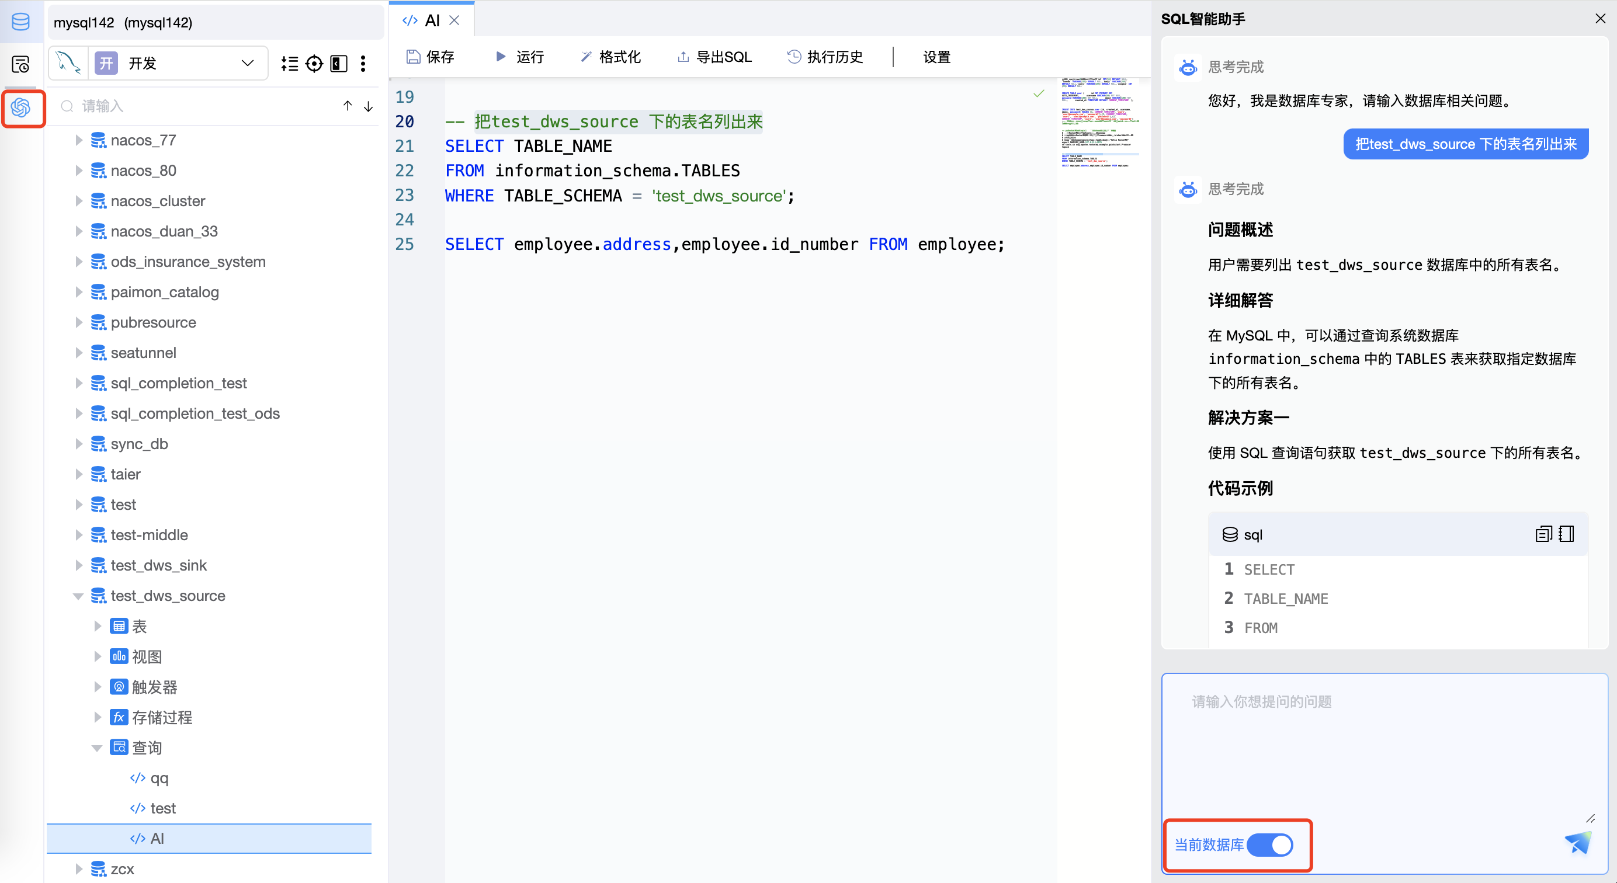Click the sort list icon in toolbar
1617x883 pixels.
(x=289, y=64)
